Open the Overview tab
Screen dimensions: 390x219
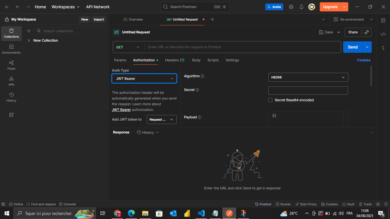(x=133, y=19)
